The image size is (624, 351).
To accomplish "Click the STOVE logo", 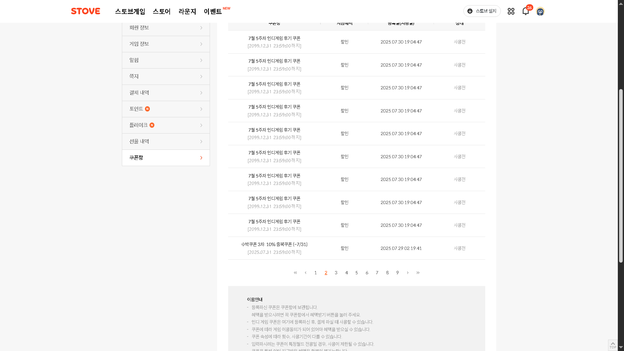I will 85,11.
